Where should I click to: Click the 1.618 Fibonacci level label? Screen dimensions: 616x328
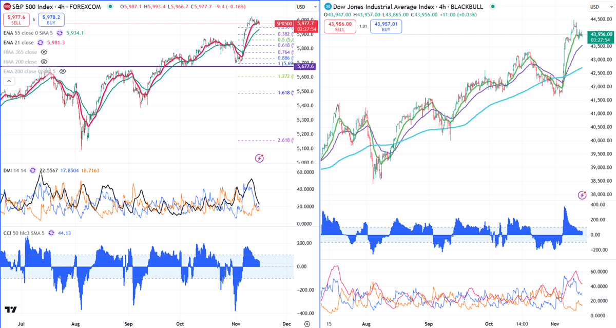285,92
